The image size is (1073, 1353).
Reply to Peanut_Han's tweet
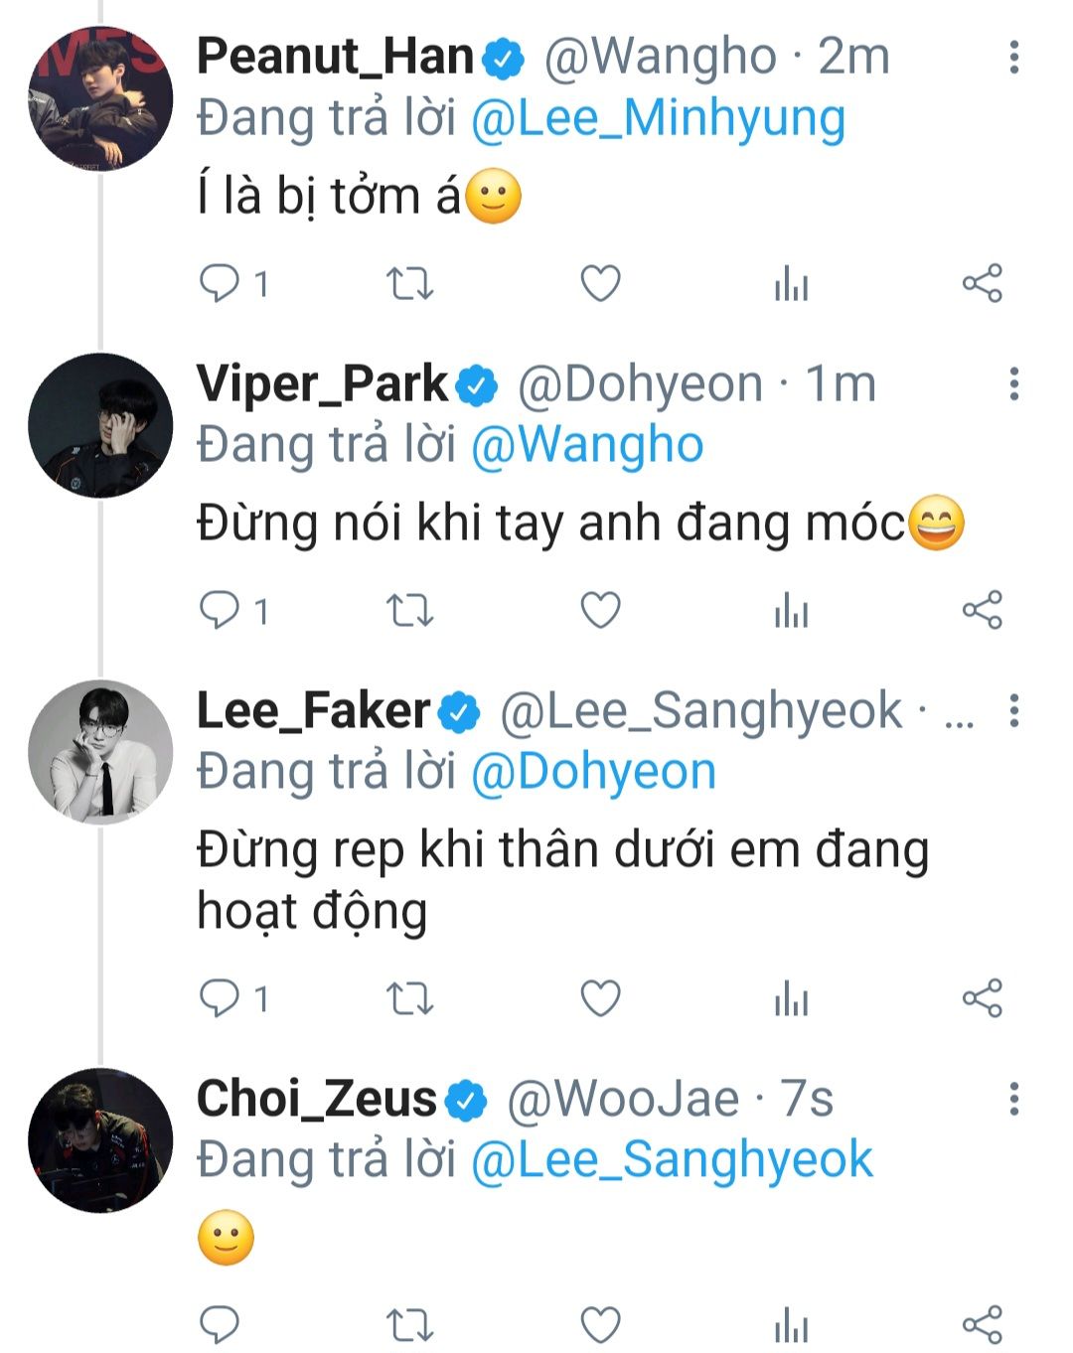pos(220,283)
